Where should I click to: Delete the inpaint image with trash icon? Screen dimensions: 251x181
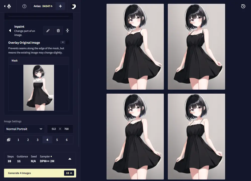[x=58, y=31]
